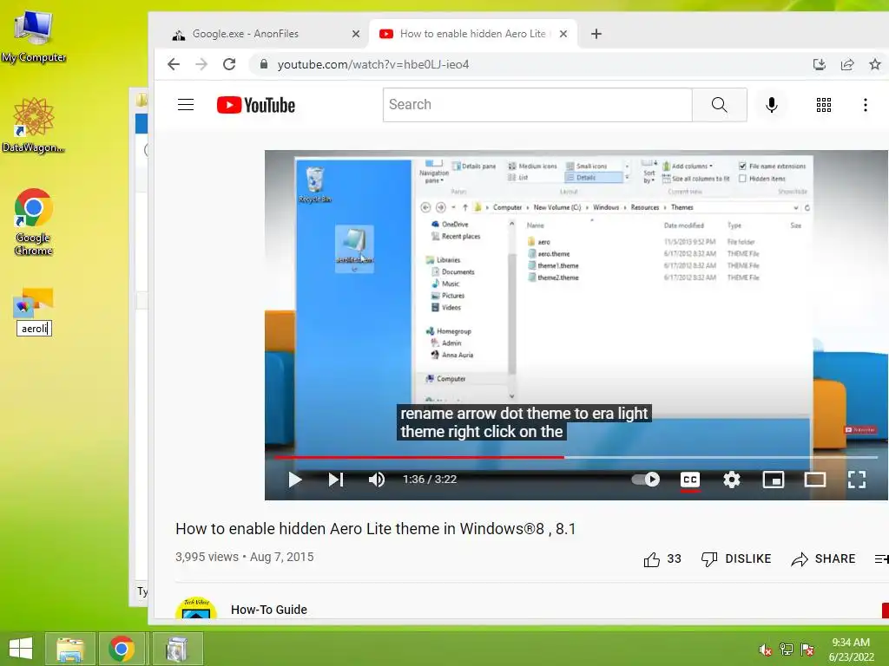Click the third taskbar app icon
Image resolution: width=889 pixels, height=666 pixels.
tap(176, 649)
